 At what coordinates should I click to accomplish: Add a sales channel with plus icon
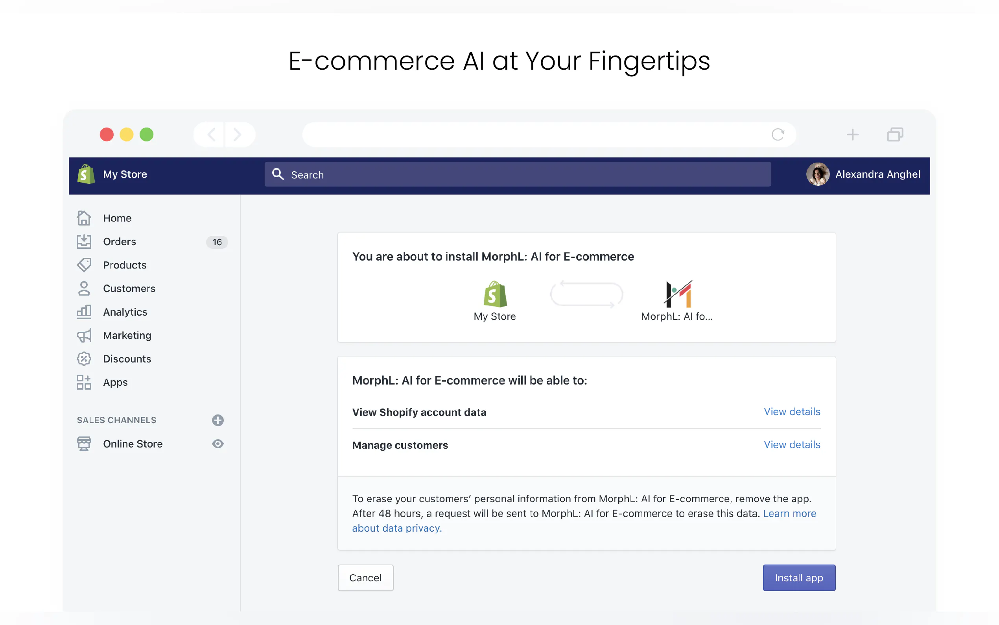click(217, 420)
